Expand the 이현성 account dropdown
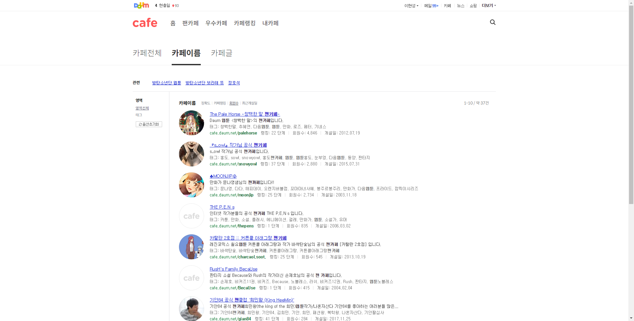634x321 pixels. [411, 6]
